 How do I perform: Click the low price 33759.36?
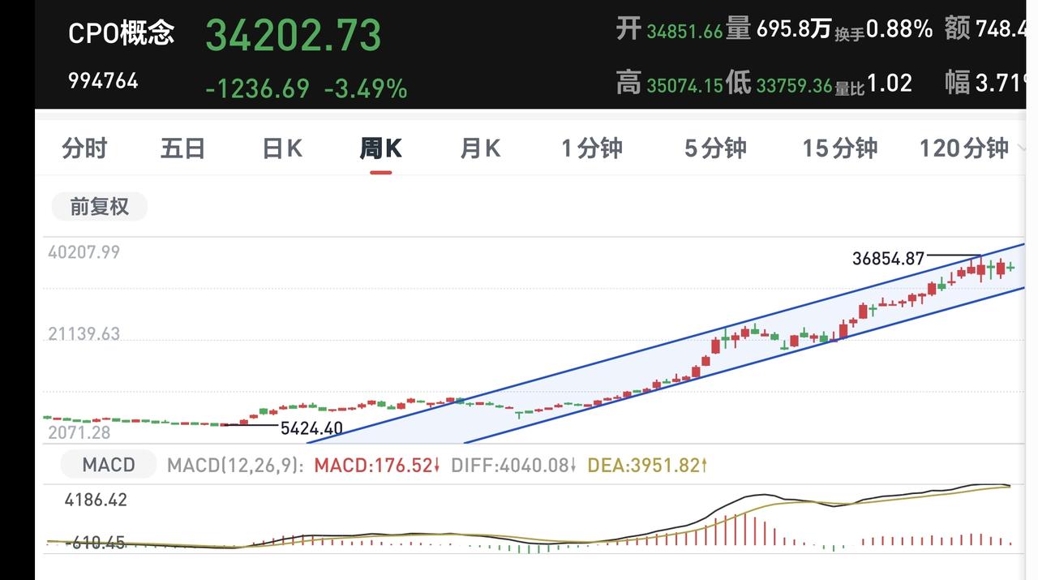coord(795,85)
